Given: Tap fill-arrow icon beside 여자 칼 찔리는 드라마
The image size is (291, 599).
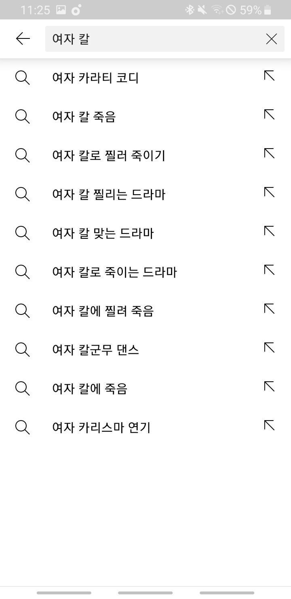Looking at the screenshot, I should tap(269, 192).
